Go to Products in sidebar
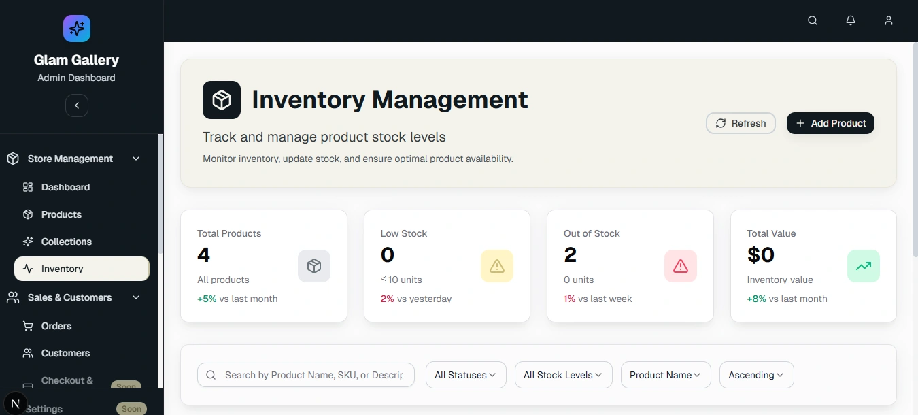This screenshot has width=918, height=415. point(61,214)
